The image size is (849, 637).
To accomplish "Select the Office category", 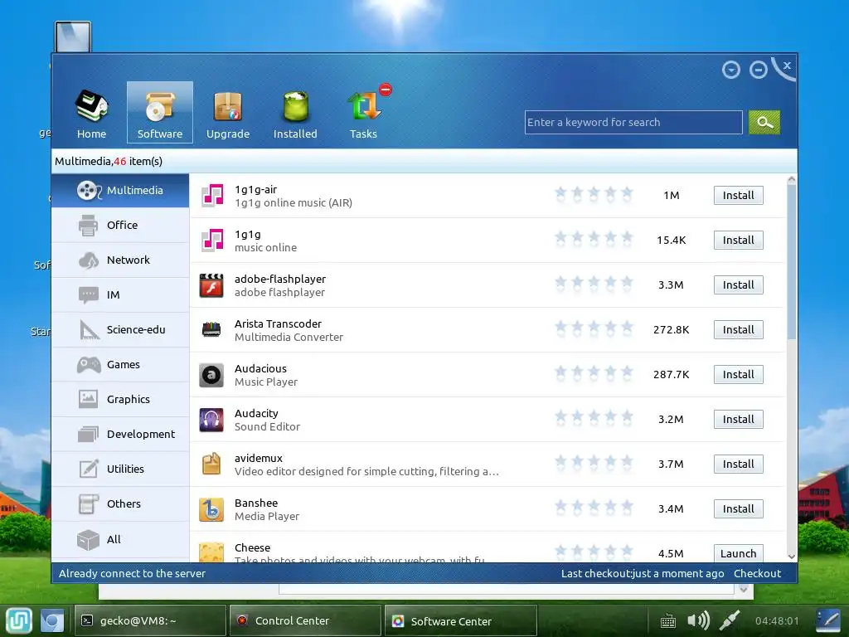I will (120, 225).
